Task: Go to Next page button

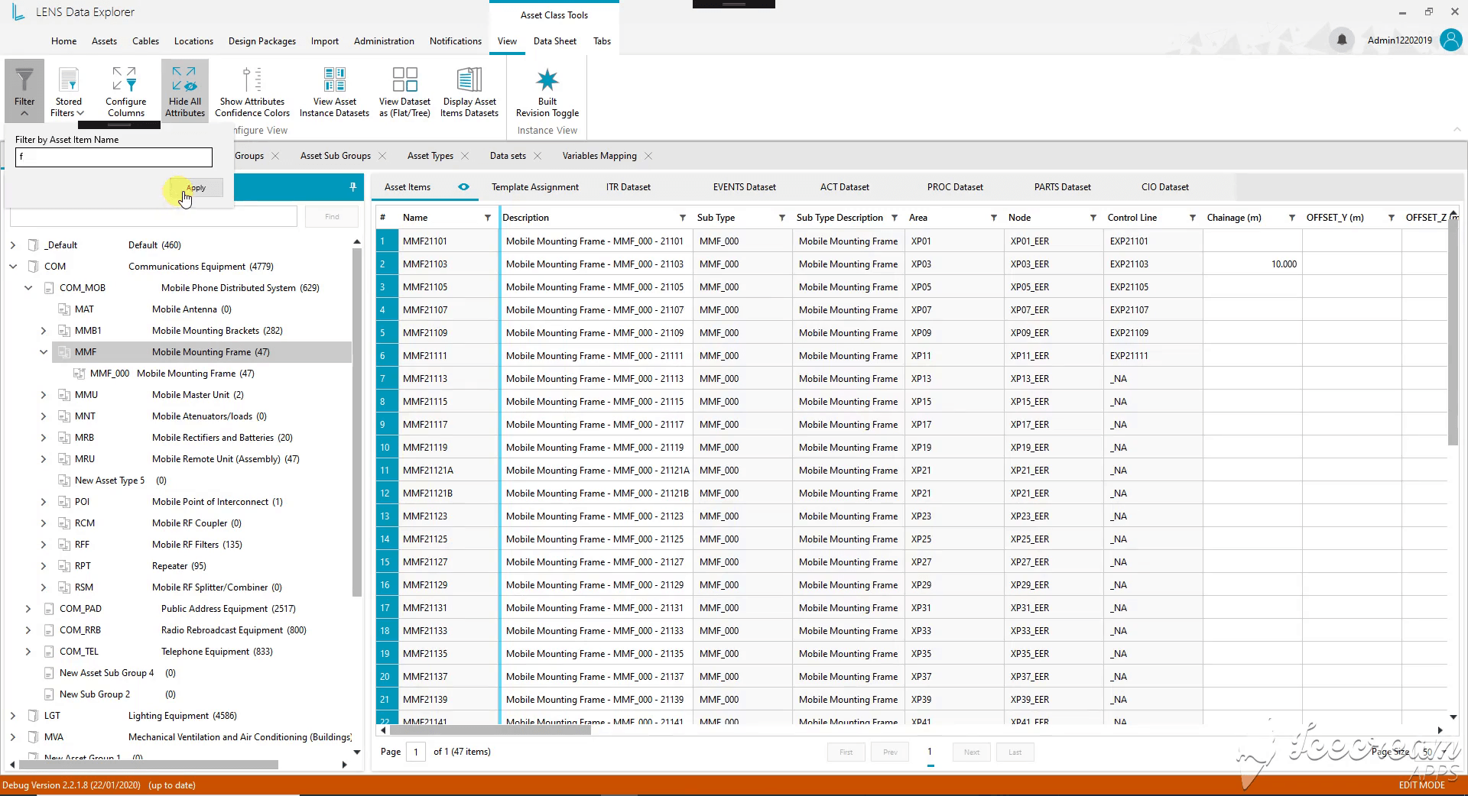Action: (x=972, y=752)
